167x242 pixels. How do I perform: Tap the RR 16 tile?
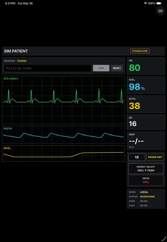tap(146, 122)
